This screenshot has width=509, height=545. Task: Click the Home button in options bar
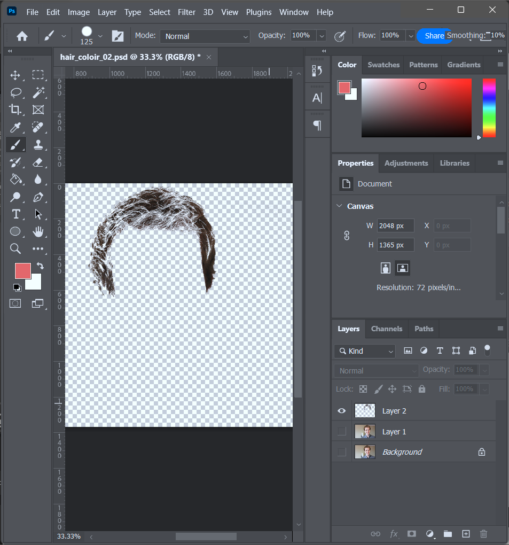(22, 36)
